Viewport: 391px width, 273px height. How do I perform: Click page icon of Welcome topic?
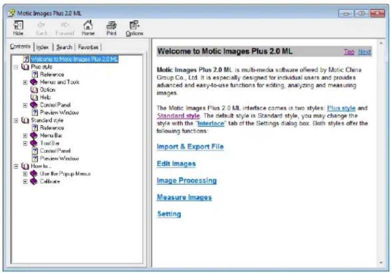pos(26,59)
